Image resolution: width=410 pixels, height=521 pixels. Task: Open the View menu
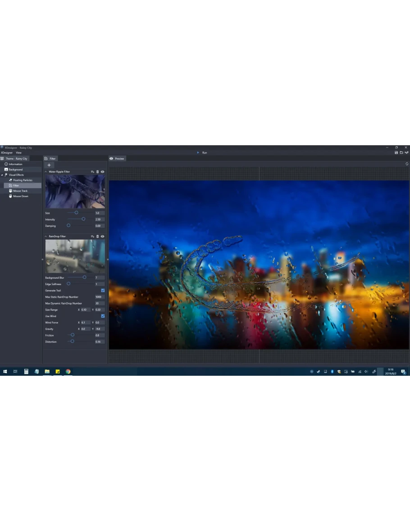[18, 153]
